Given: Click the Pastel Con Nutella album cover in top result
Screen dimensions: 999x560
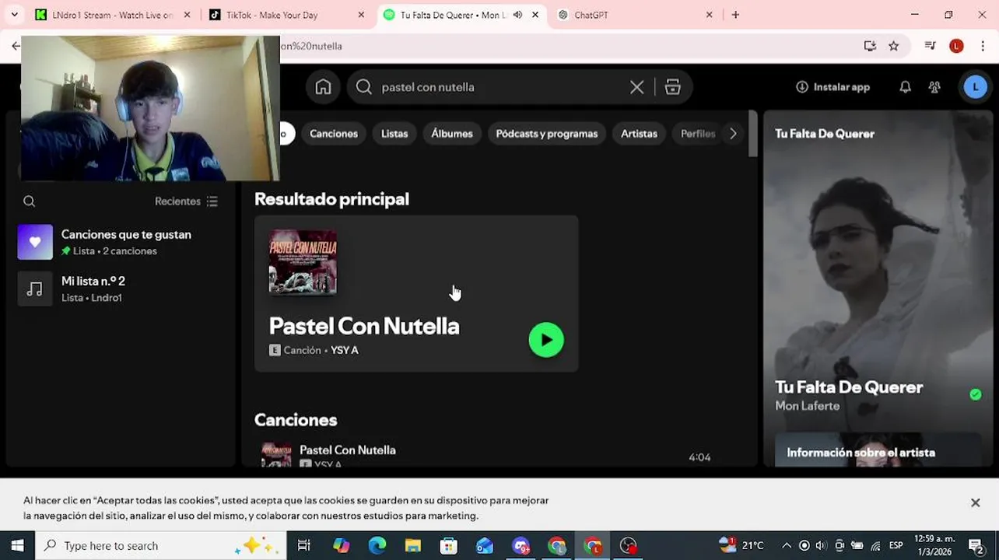Looking at the screenshot, I should tap(303, 263).
